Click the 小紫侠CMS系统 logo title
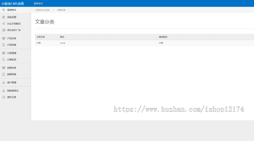 point(13,4)
